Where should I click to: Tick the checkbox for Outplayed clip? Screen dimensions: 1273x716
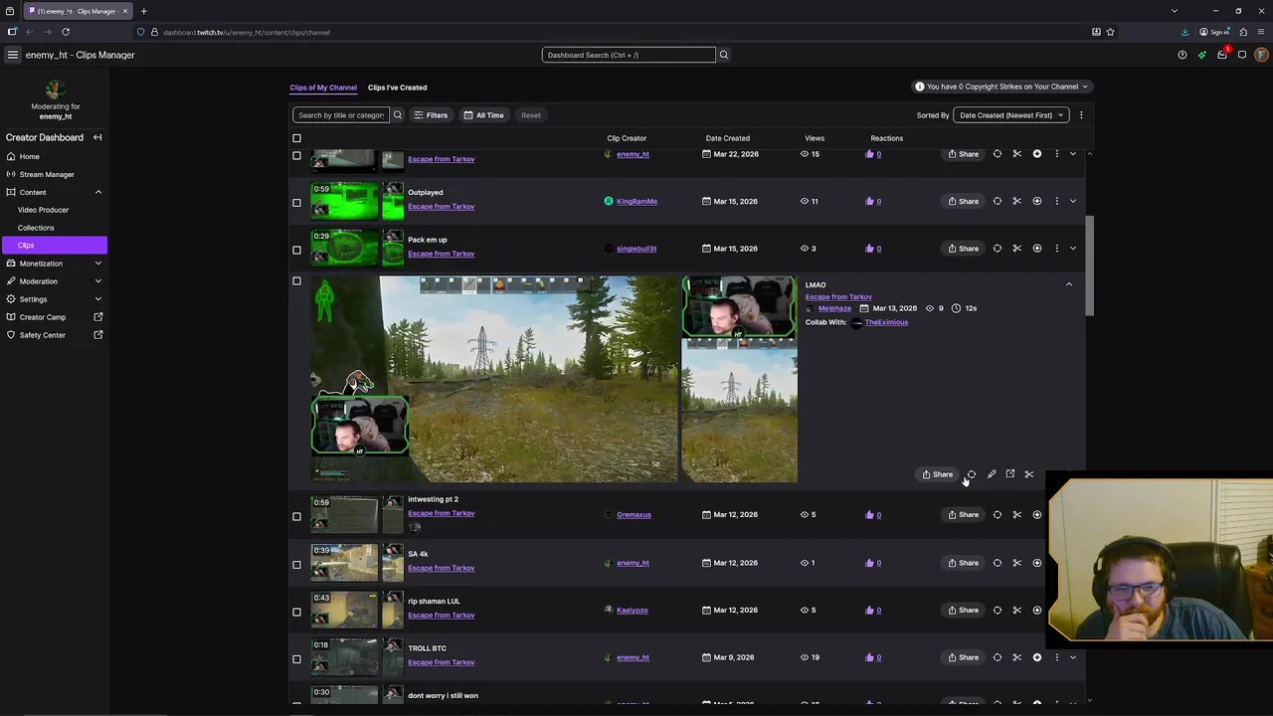[296, 202]
